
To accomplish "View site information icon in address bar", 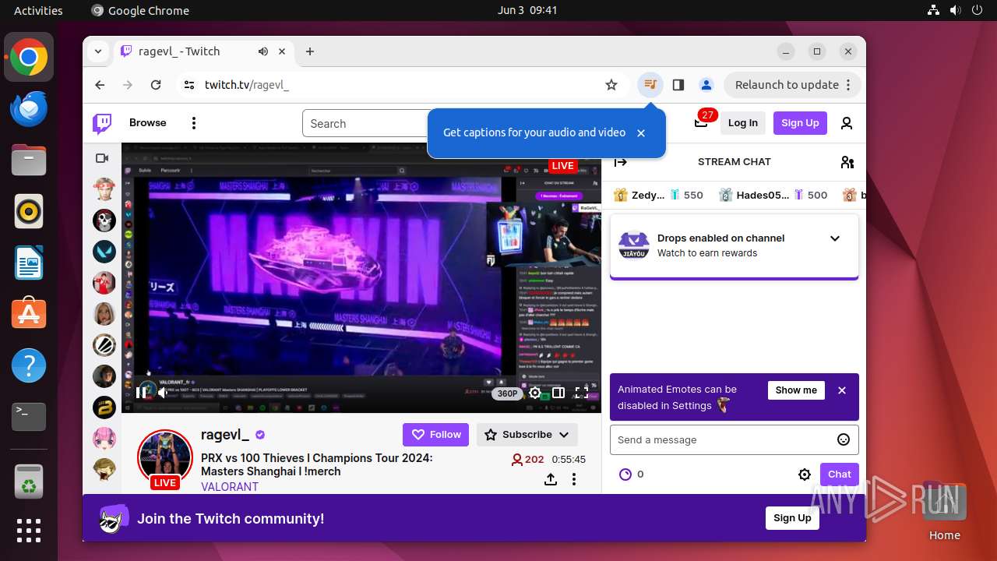I will tap(189, 84).
